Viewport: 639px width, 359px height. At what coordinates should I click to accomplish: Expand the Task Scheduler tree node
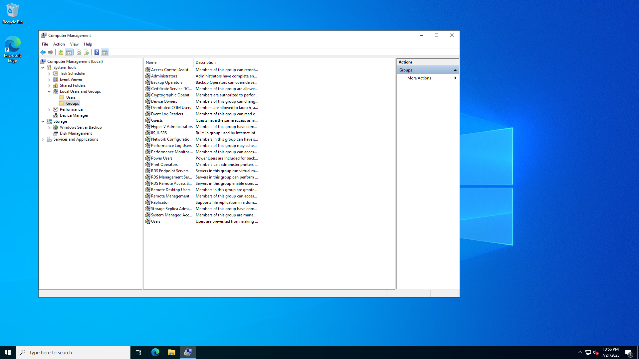[49, 74]
